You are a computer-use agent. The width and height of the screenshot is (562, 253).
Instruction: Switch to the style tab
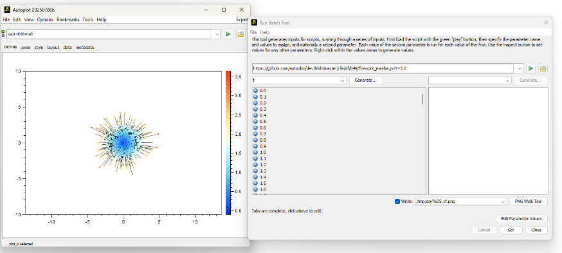(39, 47)
